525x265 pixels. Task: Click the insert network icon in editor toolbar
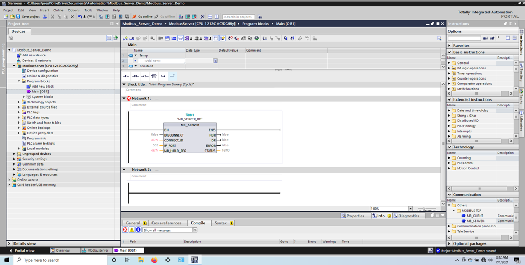(125, 38)
